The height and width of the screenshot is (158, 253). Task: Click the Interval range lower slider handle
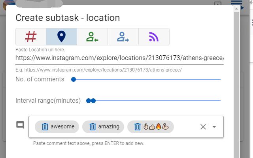(89, 101)
